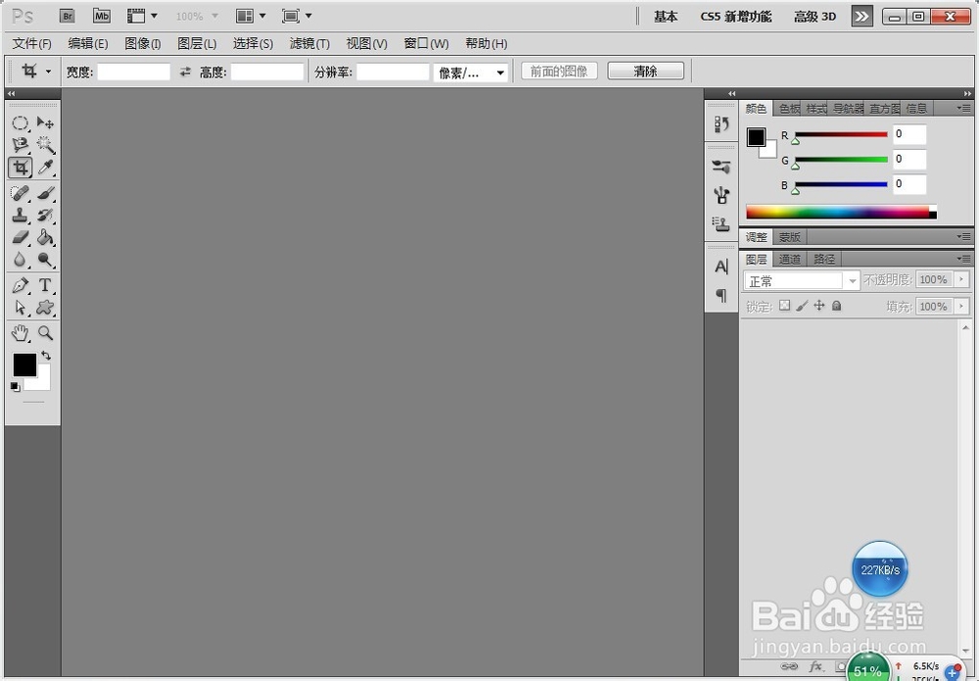Select the Spot Healing Brush tool
The image size is (979, 681).
point(20,193)
